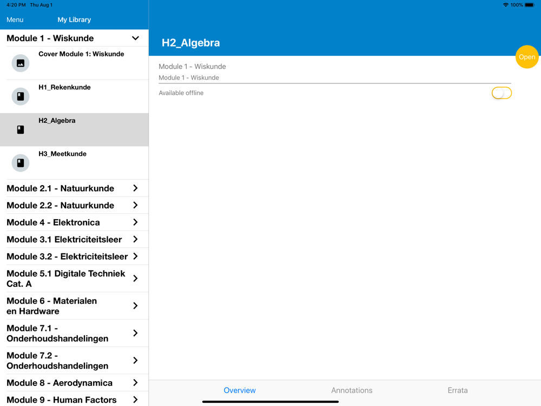This screenshot has height=406, width=541.
Task: Tap the H2_Algebra heading title
Action: [x=191, y=43]
